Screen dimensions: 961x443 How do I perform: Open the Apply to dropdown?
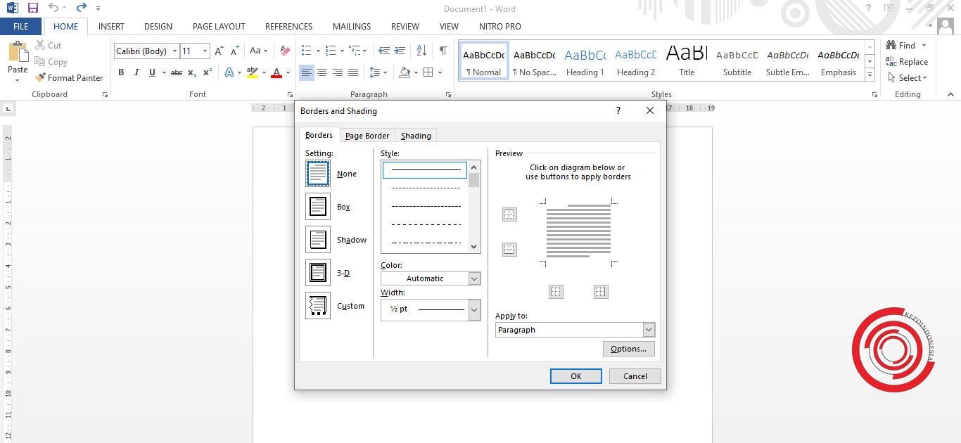[648, 329]
